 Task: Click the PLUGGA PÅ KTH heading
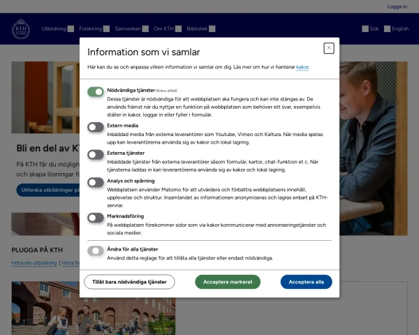point(37,250)
